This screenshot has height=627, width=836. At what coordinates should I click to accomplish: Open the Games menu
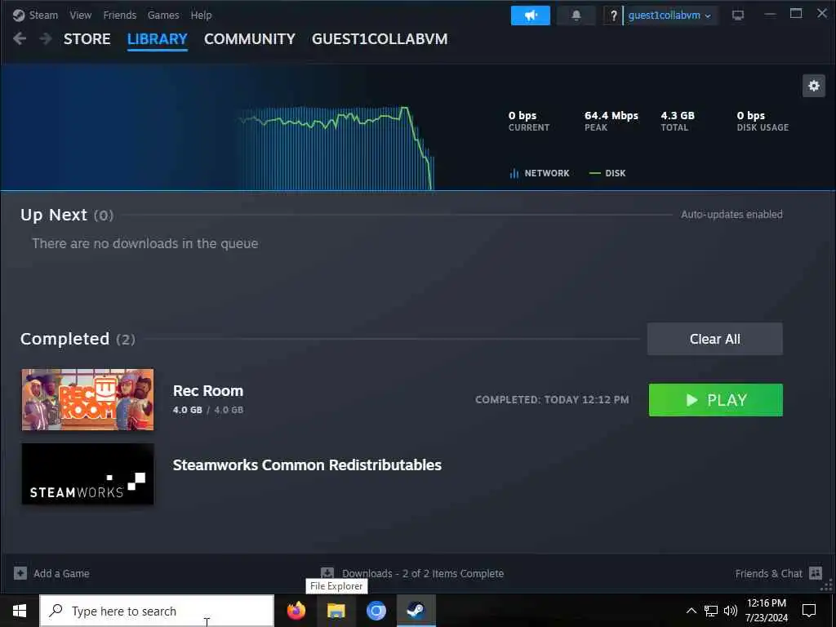point(163,16)
